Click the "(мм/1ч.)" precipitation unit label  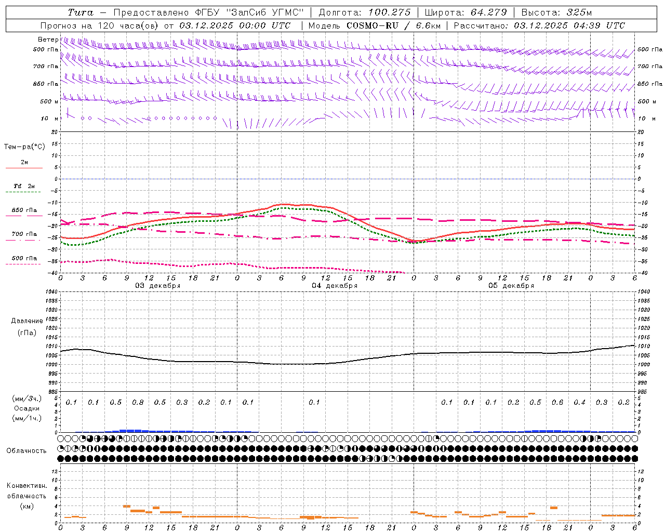pyautogui.click(x=26, y=418)
